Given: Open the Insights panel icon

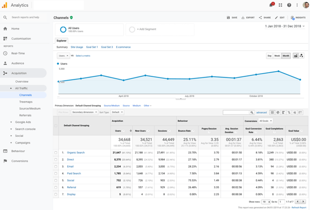Looking at the screenshot, I should tap(292, 18).
